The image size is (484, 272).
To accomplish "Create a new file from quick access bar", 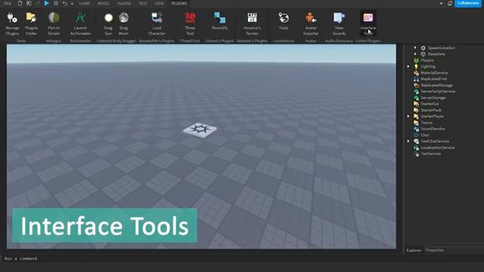I will coord(20,3).
